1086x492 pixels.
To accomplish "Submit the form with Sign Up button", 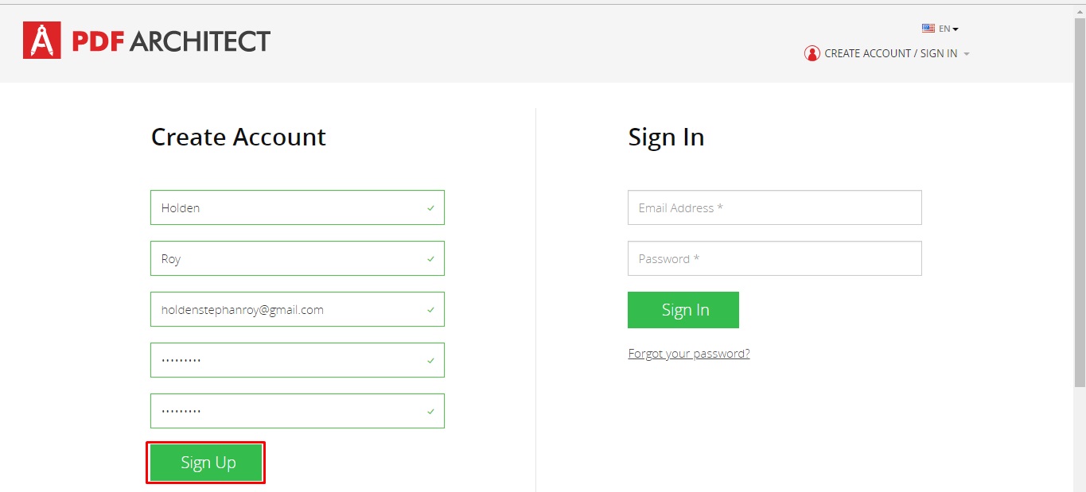I will (x=206, y=463).
